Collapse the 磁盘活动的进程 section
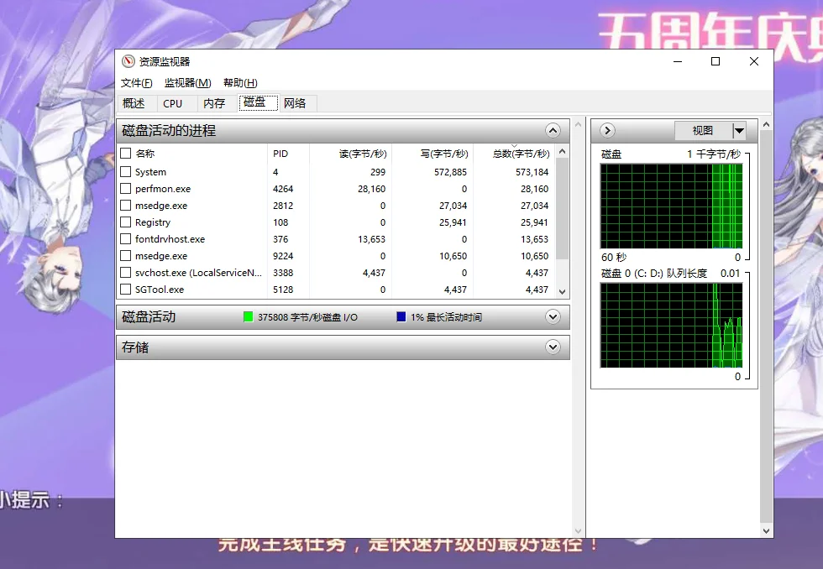This screenshot has height=569, width=823. [x=553, y=131]
